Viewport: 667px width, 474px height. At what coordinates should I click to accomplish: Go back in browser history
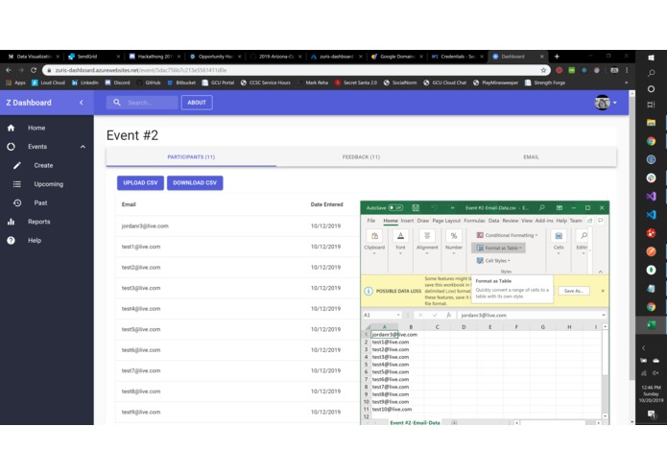(x=9, y=70)
